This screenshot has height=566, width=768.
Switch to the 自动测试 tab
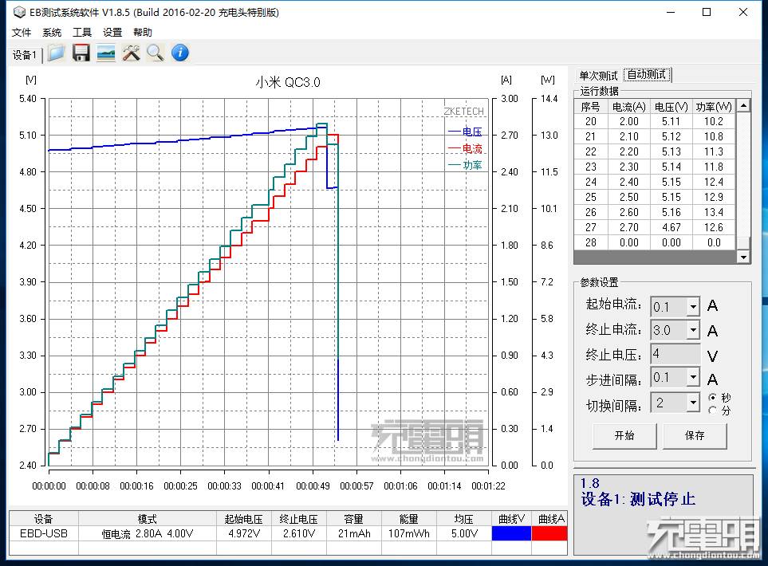coord(647,74)
